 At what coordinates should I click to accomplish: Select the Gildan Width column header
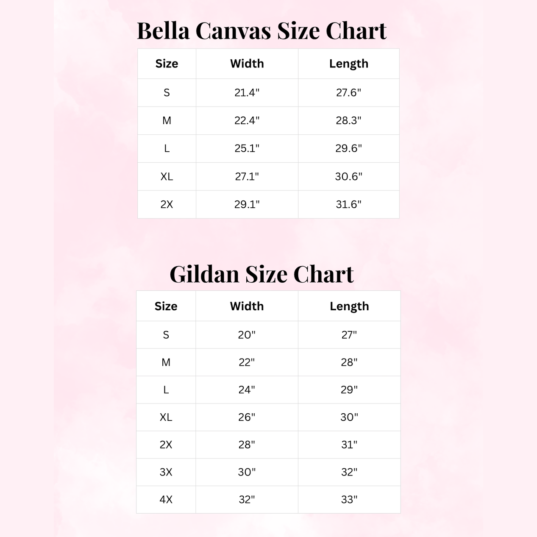pos(247,306)
